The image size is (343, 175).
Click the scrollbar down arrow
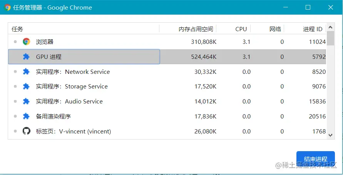tap(331, 135)
